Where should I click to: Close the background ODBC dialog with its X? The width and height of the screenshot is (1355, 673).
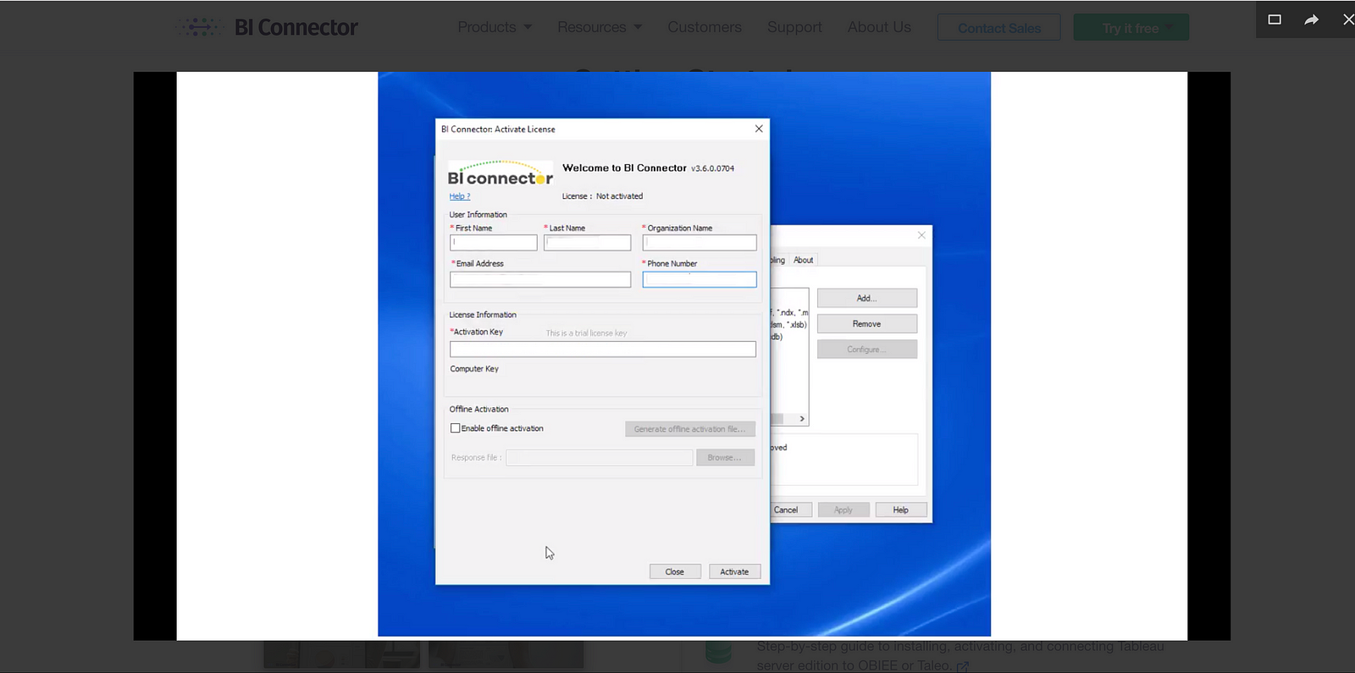click(921, 235)
